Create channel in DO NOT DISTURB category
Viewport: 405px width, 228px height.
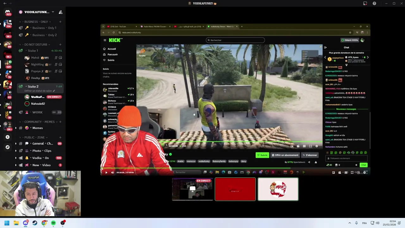pyautogui.click(x=60, y=45)
